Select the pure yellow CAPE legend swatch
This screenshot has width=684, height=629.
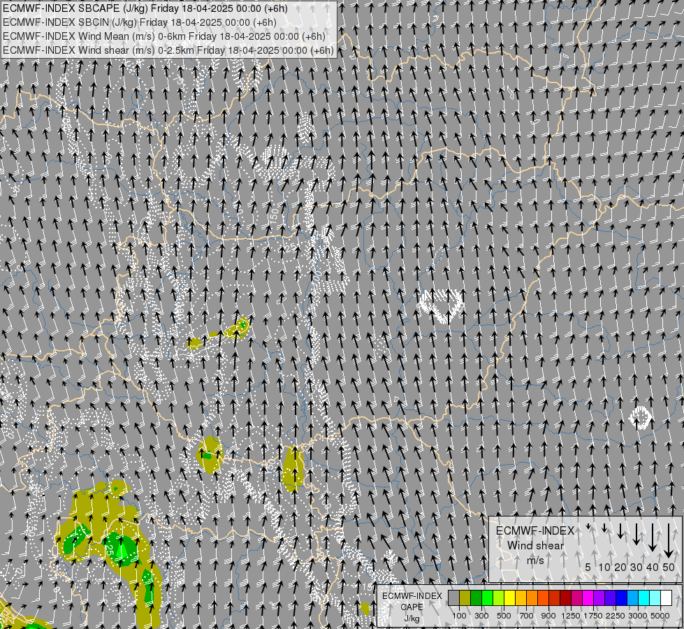(510, 598)
